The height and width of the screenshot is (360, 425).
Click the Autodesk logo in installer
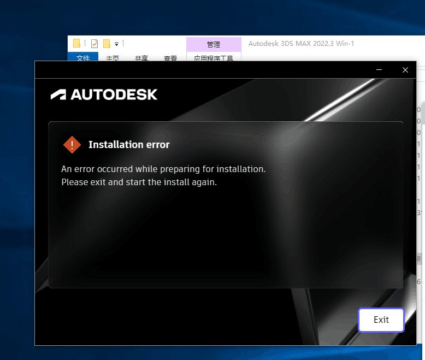point(104,95)
